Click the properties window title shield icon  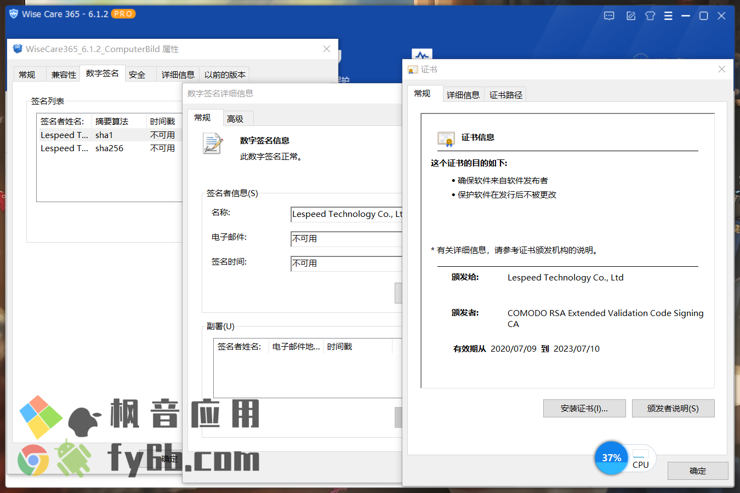point(18,49)
